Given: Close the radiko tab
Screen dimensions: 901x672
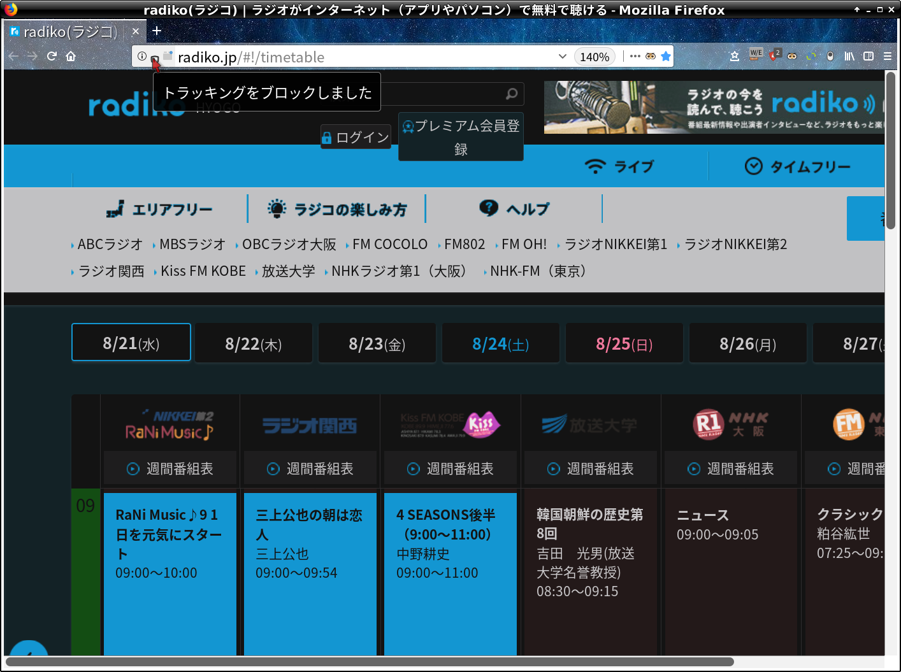Looking at the screenshot, I should click(135, 31).
